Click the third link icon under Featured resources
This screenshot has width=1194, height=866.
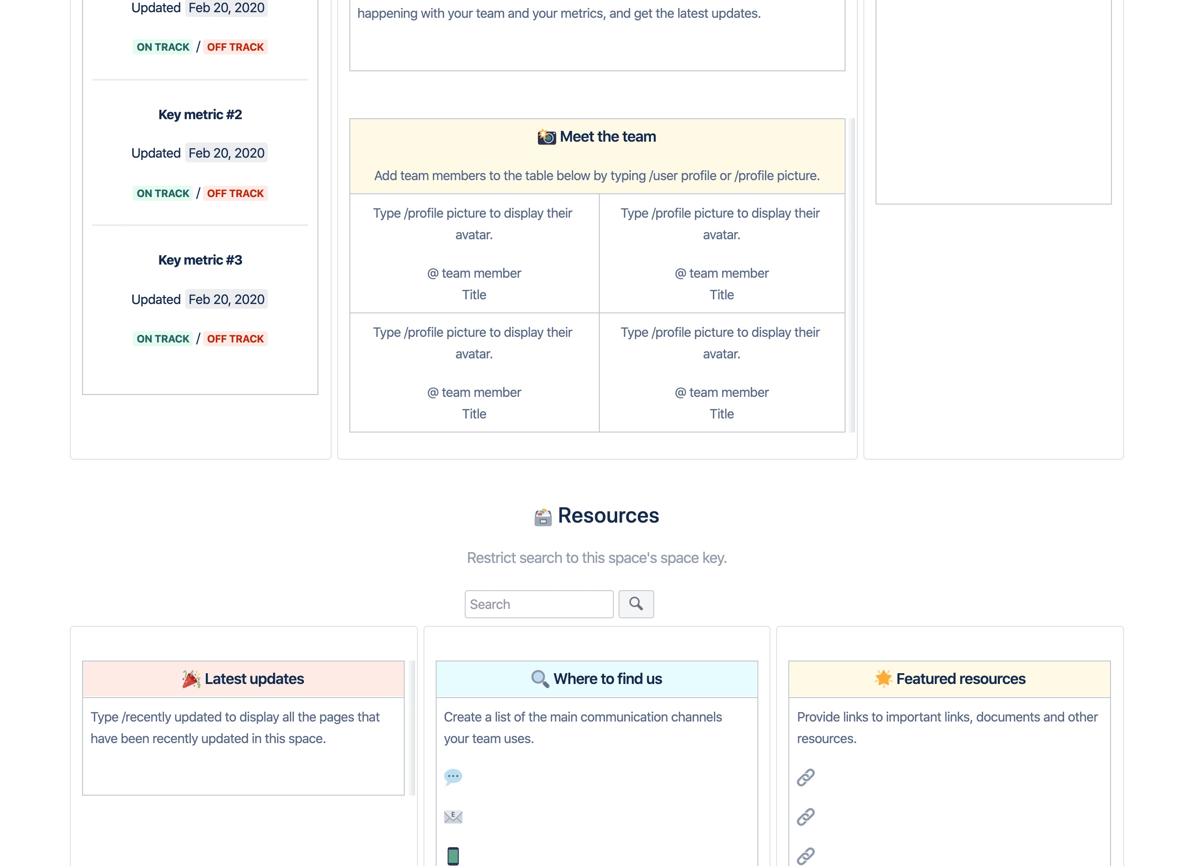pyautogui.click(x=806, y=856)
